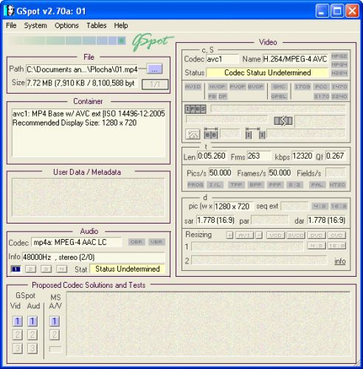Click the IPBS frame type icon
The height and width of the screenshot is (369, 363).
pos(196,108)
